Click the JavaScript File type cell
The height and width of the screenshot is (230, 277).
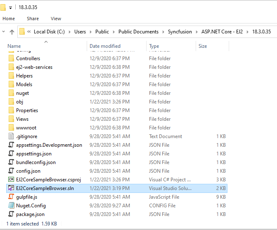point(164,197)
